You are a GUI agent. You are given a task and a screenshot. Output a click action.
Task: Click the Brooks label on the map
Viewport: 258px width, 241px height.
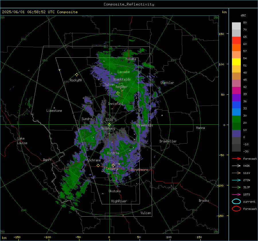(x=204, y=201)
